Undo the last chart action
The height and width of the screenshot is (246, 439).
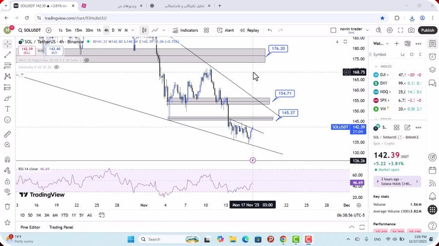(x=270, y=30)
